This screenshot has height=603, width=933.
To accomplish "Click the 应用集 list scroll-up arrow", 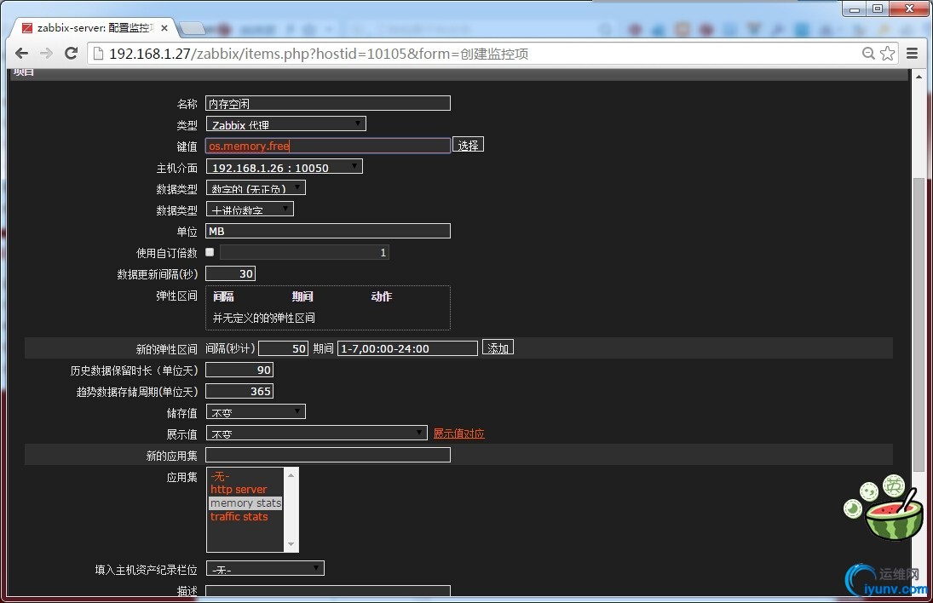I will point(291,474).
